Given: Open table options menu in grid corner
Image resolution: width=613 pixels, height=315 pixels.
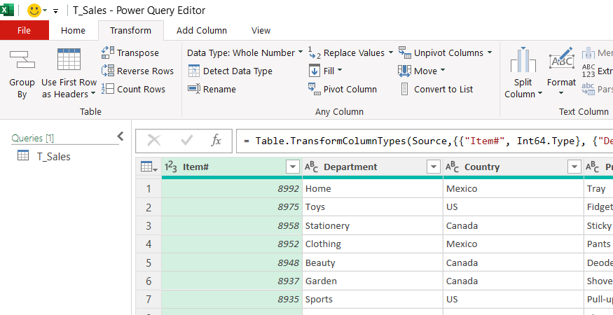Looking at the screenshot, I should point(149,167).
